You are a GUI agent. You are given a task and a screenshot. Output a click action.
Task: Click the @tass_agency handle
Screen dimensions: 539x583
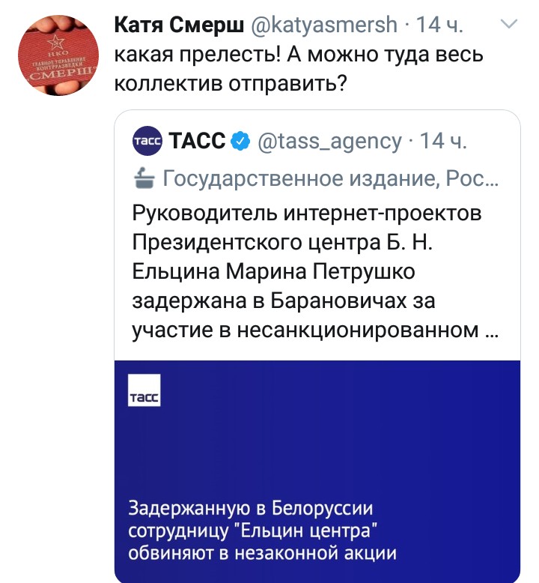329,140
